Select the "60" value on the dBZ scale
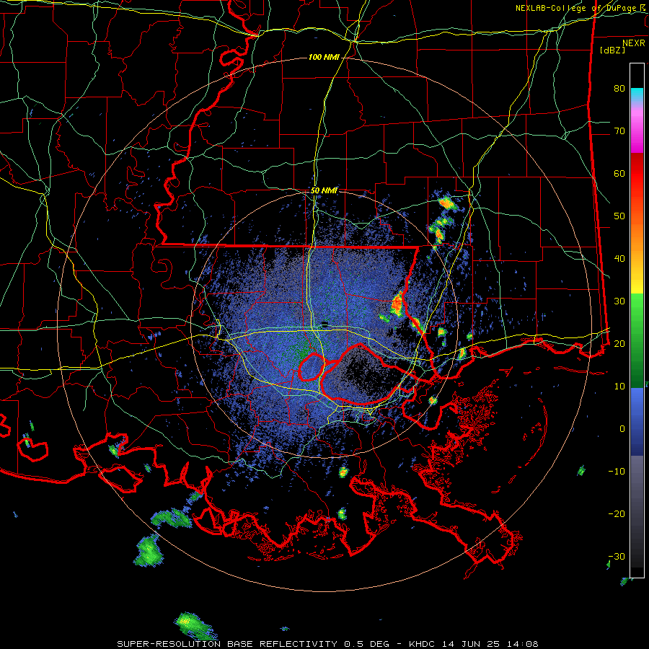The image size is (649, 649). pyautogui.click(x=619, y=173)
